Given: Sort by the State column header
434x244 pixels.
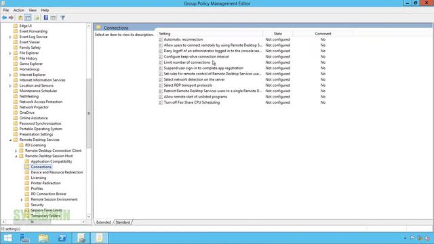Looking at the screenshot, I should click(x=277, y=33).
